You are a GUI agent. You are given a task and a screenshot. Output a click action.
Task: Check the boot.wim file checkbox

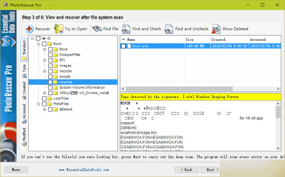(x=124, y=46)
